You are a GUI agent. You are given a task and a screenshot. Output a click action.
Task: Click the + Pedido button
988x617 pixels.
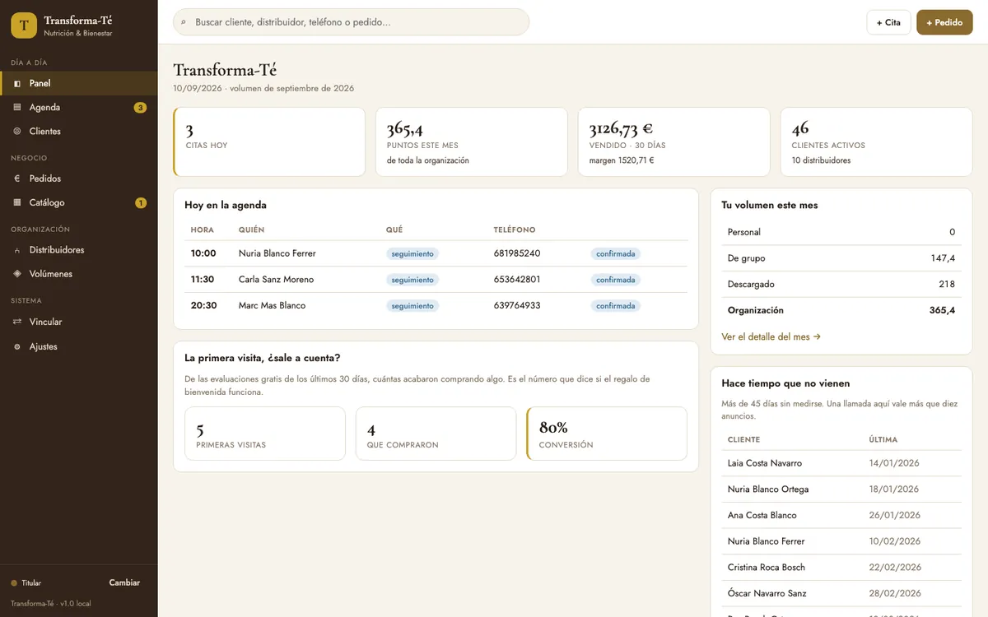(944, 22)
